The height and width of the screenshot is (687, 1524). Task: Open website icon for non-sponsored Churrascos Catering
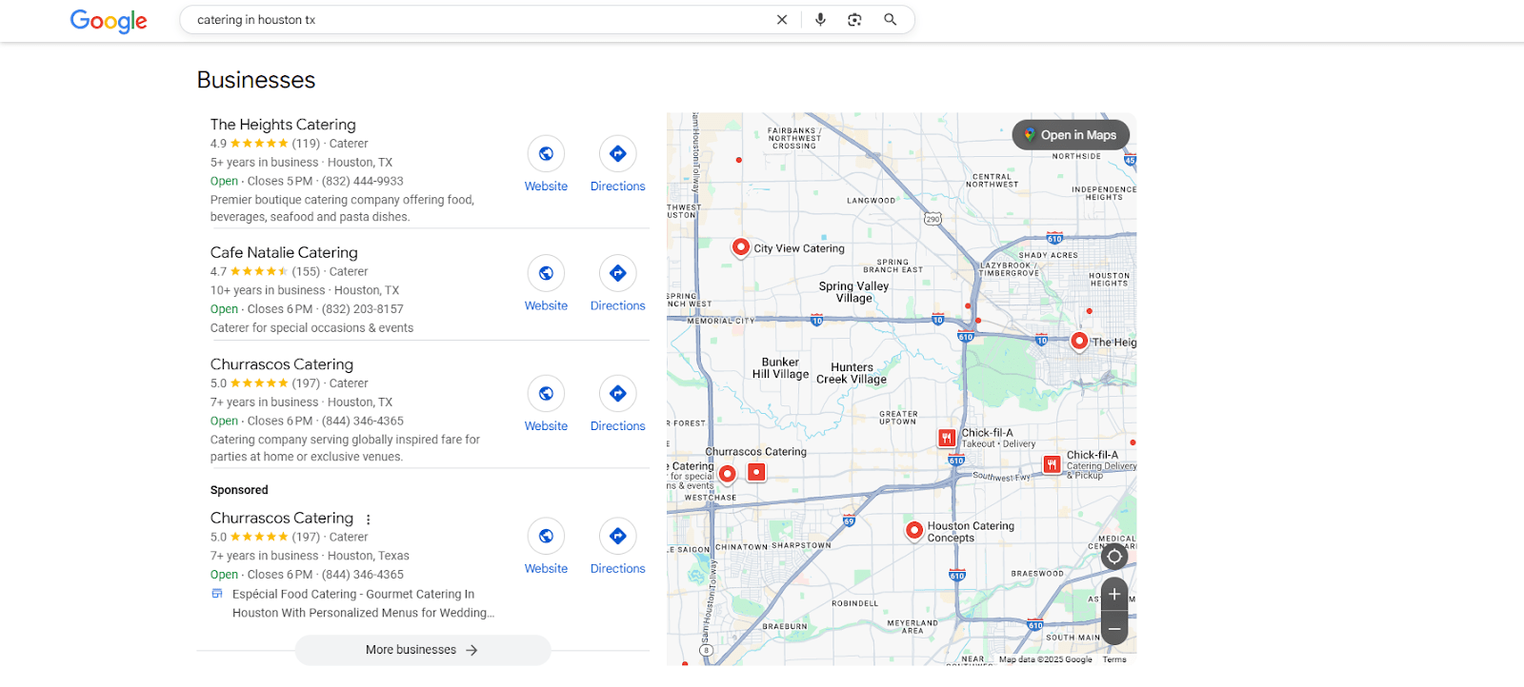(x=546, y=393)
